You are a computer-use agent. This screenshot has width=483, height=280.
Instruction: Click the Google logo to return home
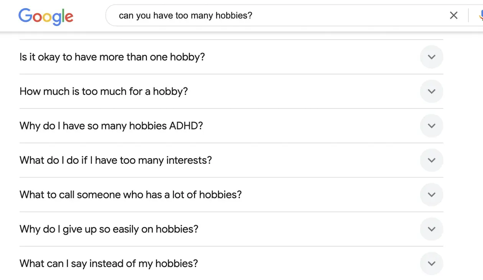(x=46, y=16)
